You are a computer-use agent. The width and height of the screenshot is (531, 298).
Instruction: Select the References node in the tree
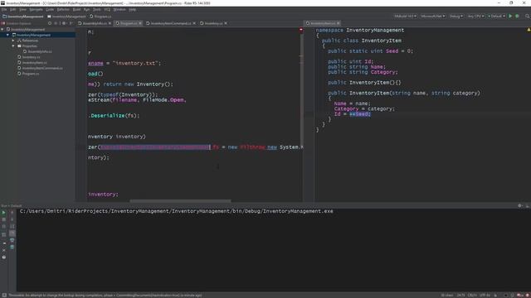click(27, 41)
